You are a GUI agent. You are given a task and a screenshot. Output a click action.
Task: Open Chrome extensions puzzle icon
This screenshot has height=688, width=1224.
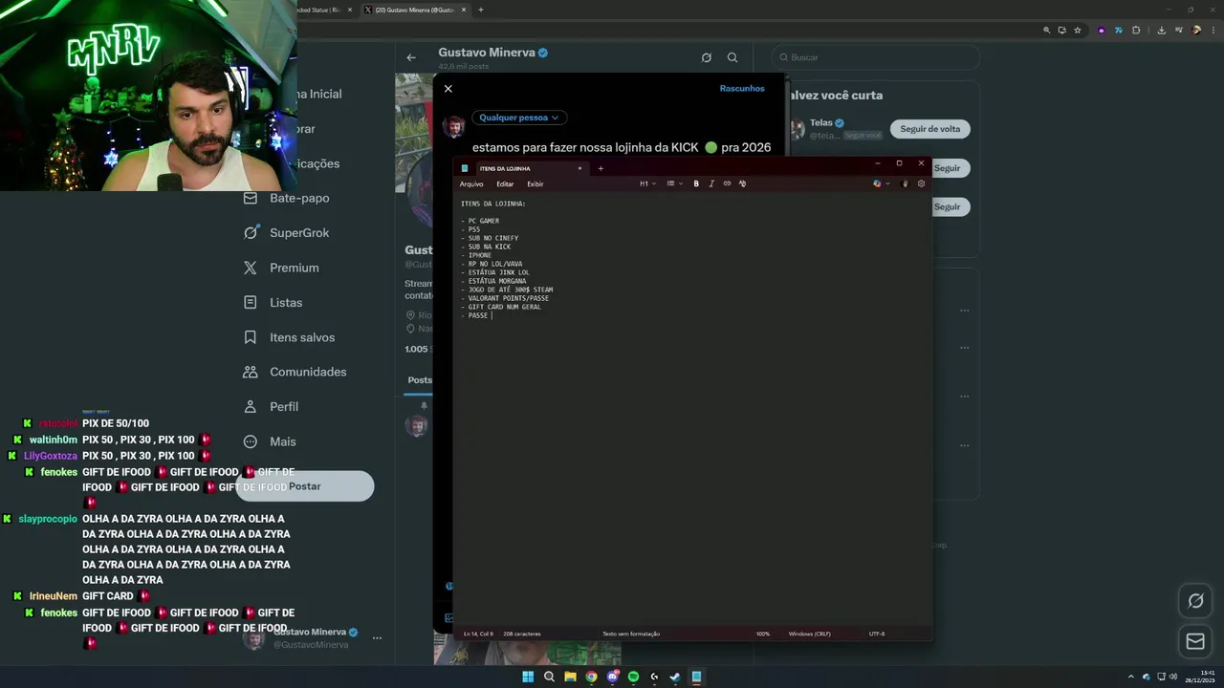pos(1136,30)
